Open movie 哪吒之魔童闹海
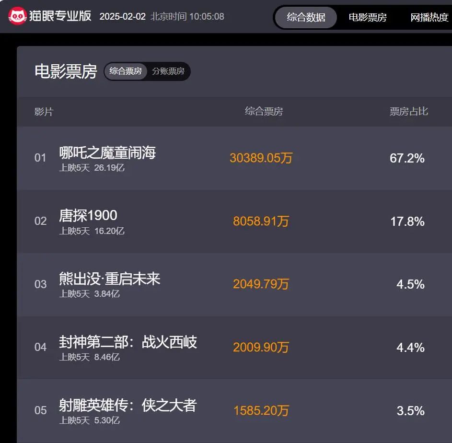The image size is (452, 443). click(x=107, y=153)
